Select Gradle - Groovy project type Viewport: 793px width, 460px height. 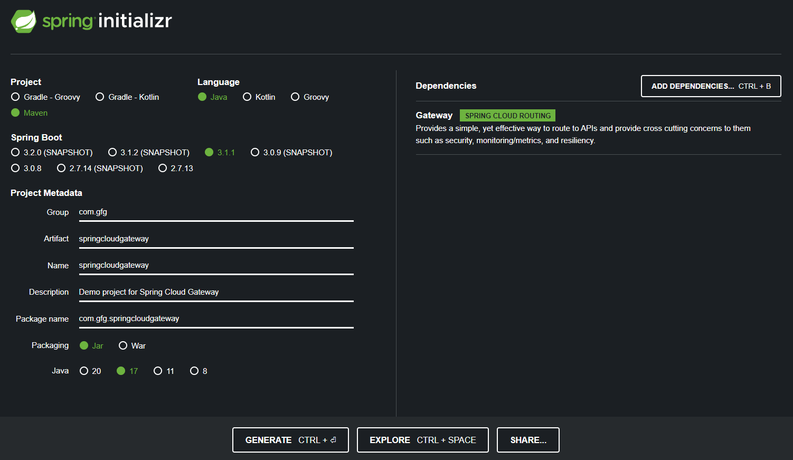(x=45, y=97)
